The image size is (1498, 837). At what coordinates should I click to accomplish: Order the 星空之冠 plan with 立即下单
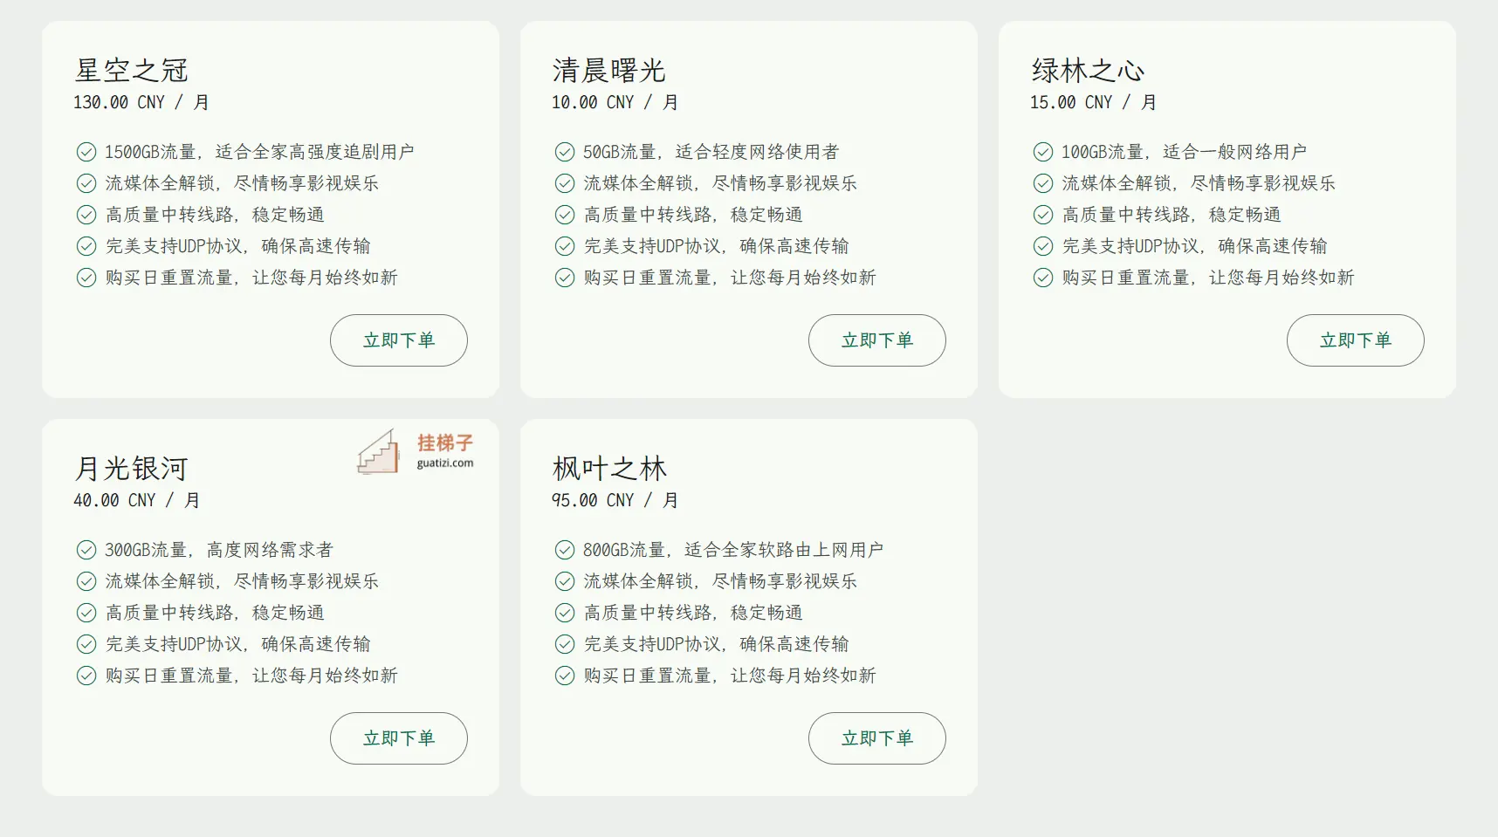click(x=399, y=340)
